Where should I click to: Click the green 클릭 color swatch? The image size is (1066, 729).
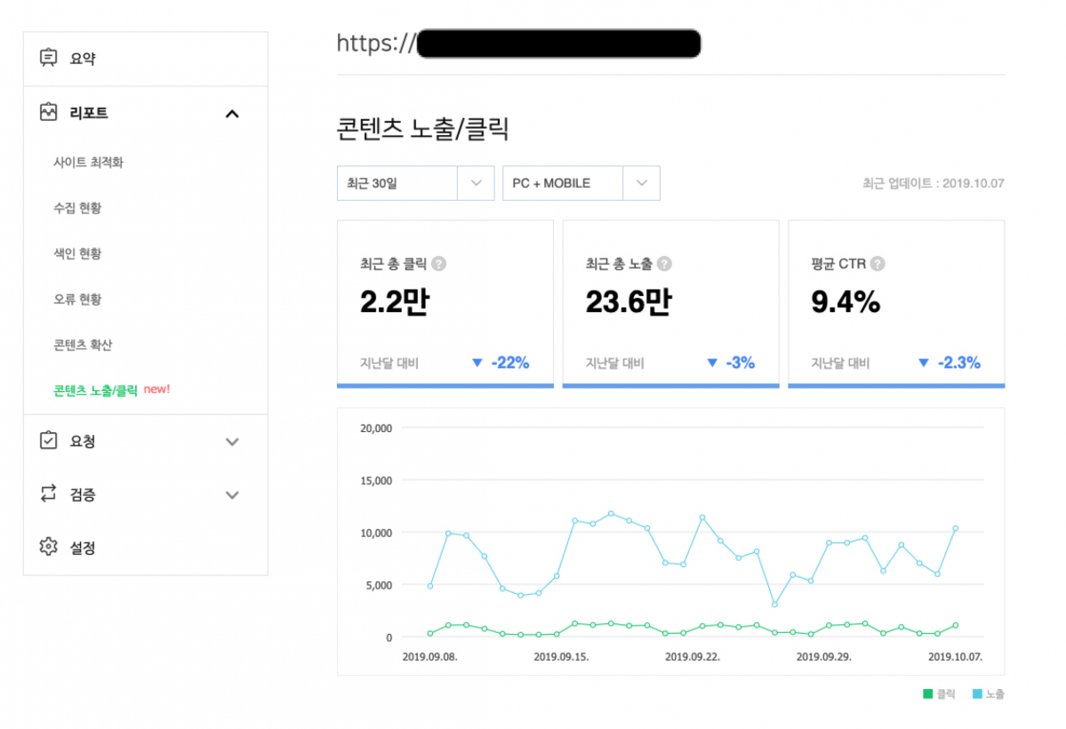(926, 693)
